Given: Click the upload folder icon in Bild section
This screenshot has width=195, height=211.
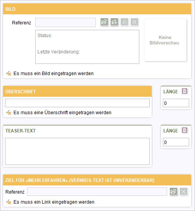Looking at the screenshot, I should (114, 22).
